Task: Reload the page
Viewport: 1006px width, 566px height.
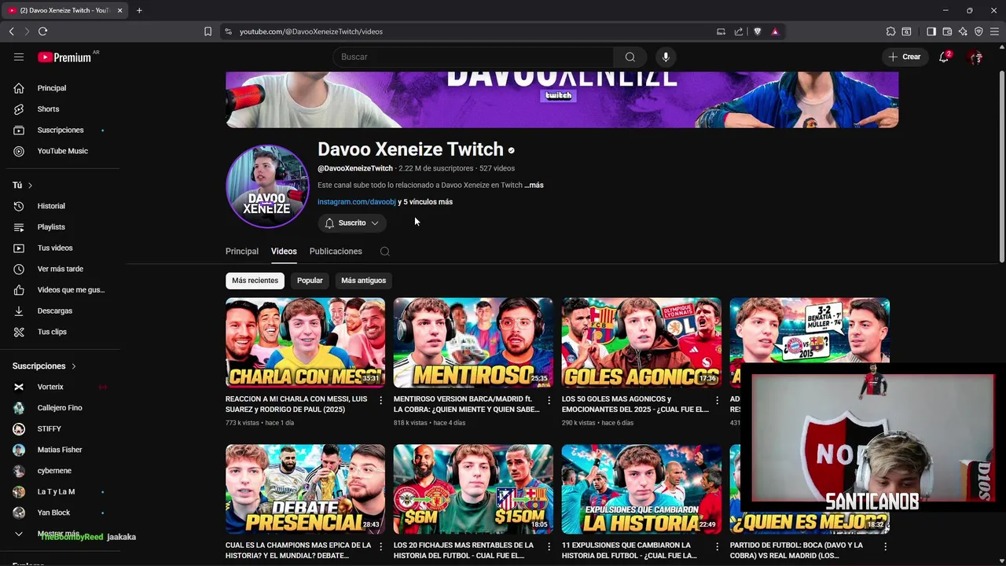Action: 42,31
